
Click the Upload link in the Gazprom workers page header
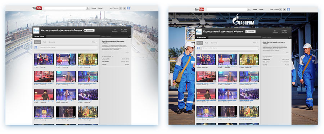(x=261, y=9)
